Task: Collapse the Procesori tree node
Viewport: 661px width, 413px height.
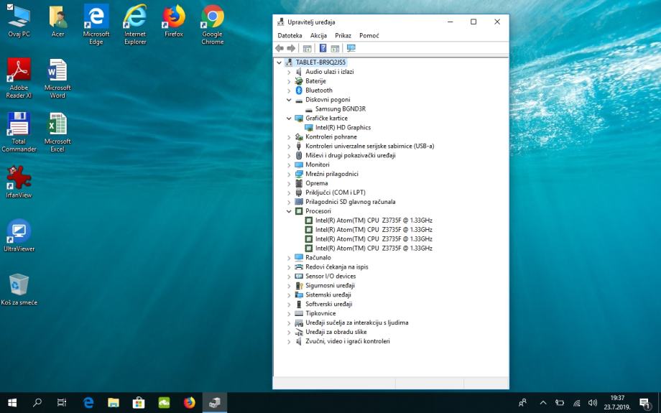Action: tap(289, 211)
